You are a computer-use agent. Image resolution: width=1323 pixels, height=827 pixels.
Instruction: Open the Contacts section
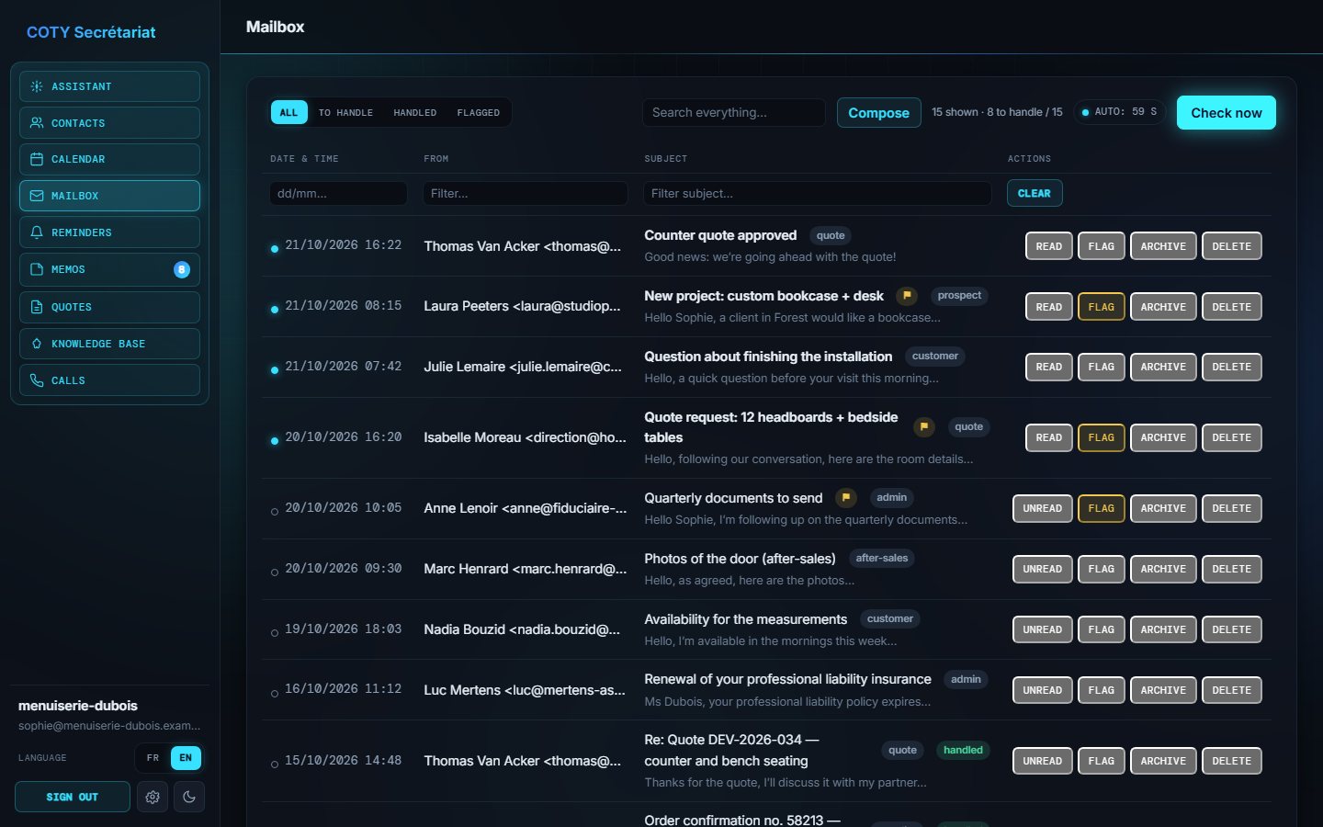pos(109,122)
